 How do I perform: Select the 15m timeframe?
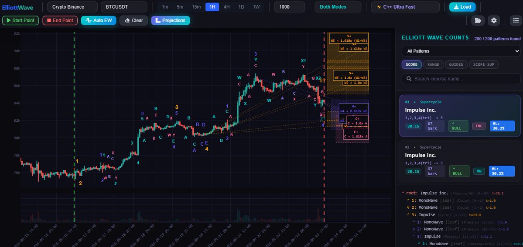[196, 7]
